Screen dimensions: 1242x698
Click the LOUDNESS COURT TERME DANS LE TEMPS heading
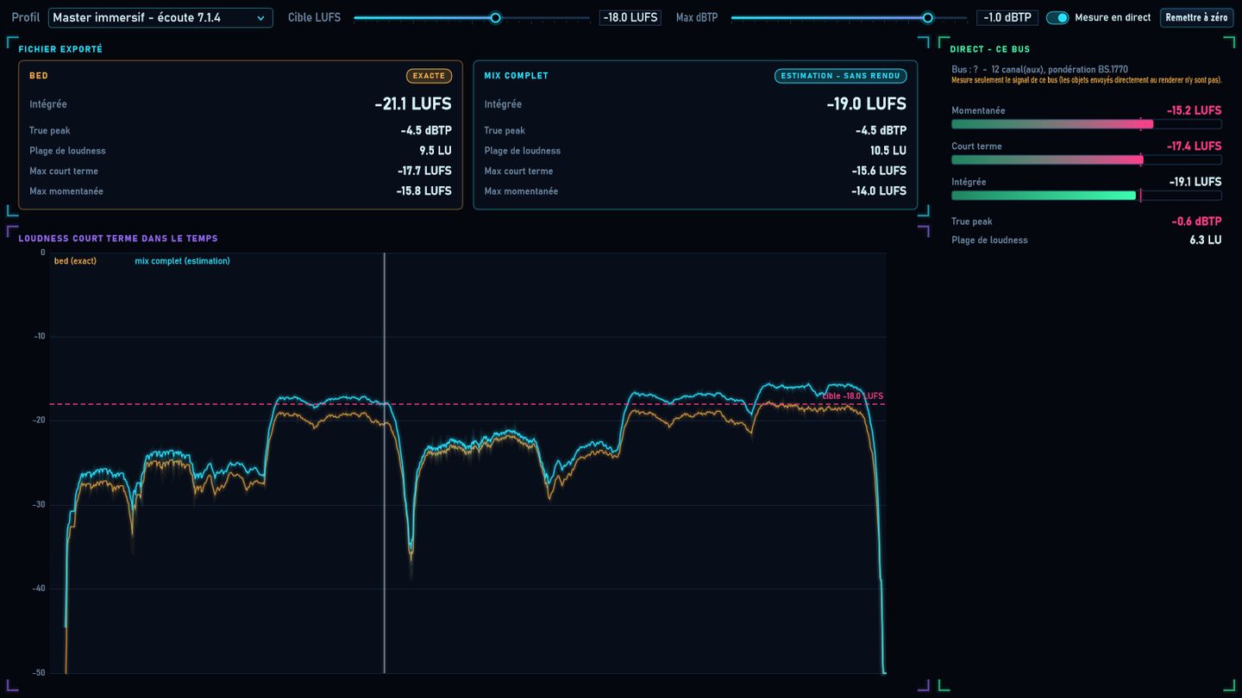coord(118,239)
